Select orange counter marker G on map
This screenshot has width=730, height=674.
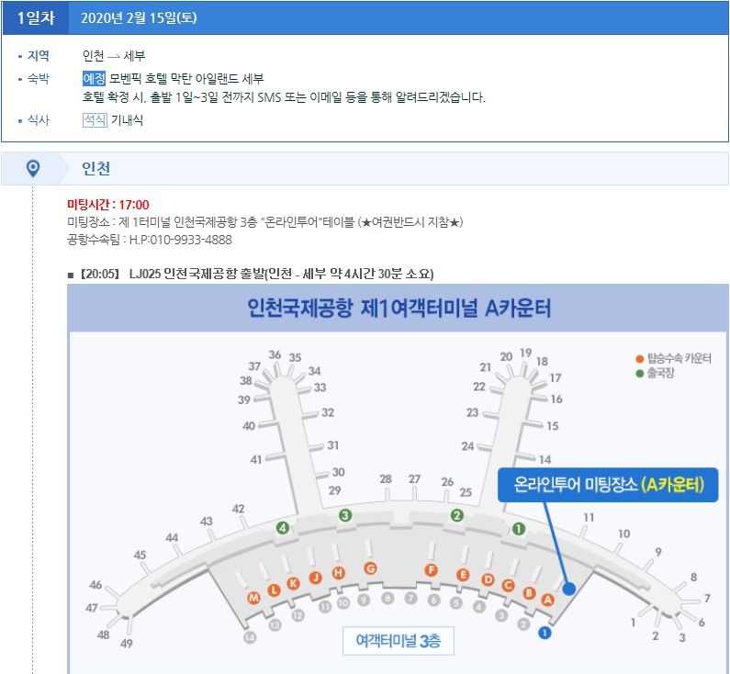click(370, 568)
